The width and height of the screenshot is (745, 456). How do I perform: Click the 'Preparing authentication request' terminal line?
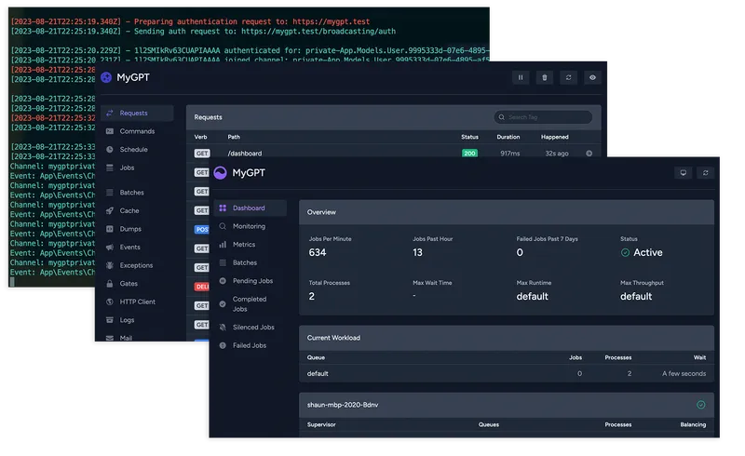tap(190, 21)
